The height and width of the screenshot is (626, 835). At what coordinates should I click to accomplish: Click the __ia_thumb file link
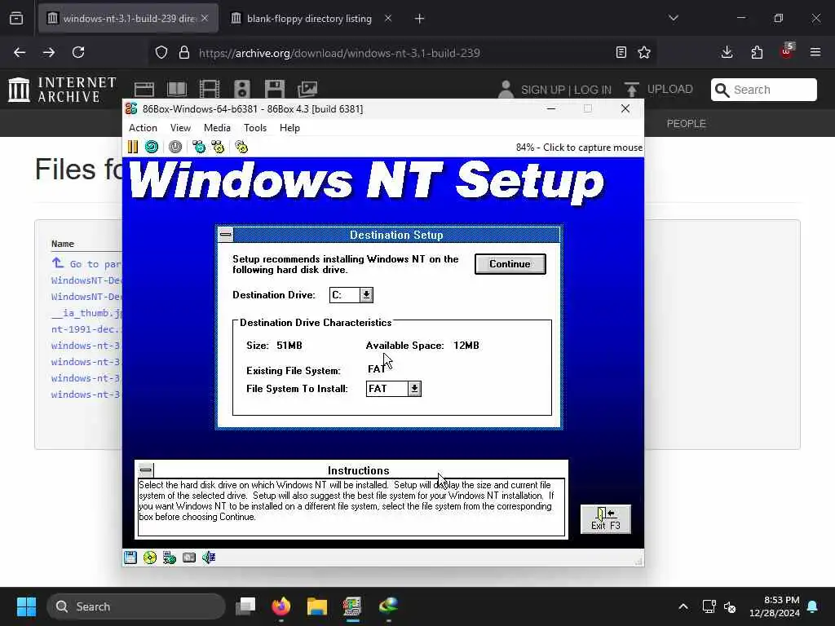86,313
